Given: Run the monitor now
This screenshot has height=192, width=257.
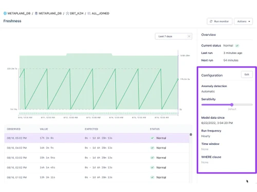Looking at the screenshot, I should pyautogui.click(x=219, y=22).
